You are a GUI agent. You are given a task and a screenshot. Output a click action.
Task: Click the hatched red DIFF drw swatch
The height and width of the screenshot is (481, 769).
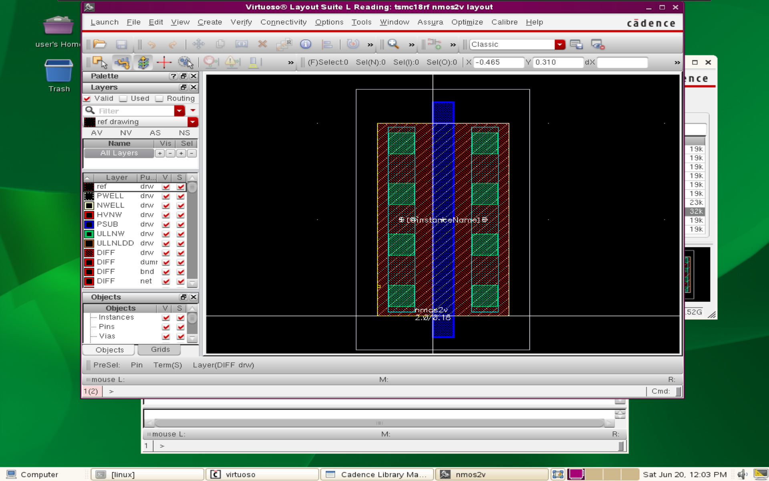click(x=89, y=253)
